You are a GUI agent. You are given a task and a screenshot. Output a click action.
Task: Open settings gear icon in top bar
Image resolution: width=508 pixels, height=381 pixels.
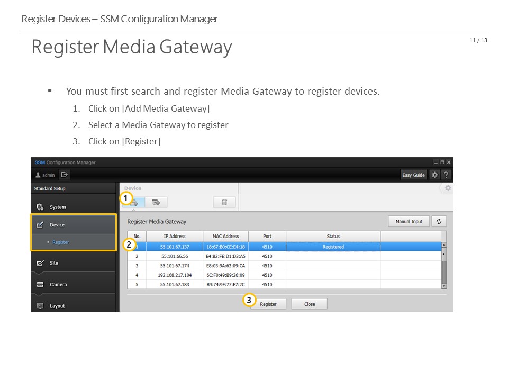tap(434, 175)
